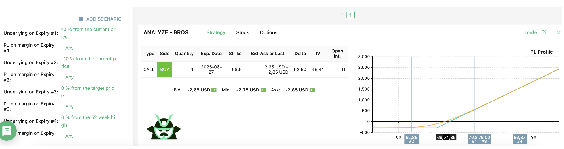Open the chat widget bubble icon
564x149 pixels.
[7, 131]
